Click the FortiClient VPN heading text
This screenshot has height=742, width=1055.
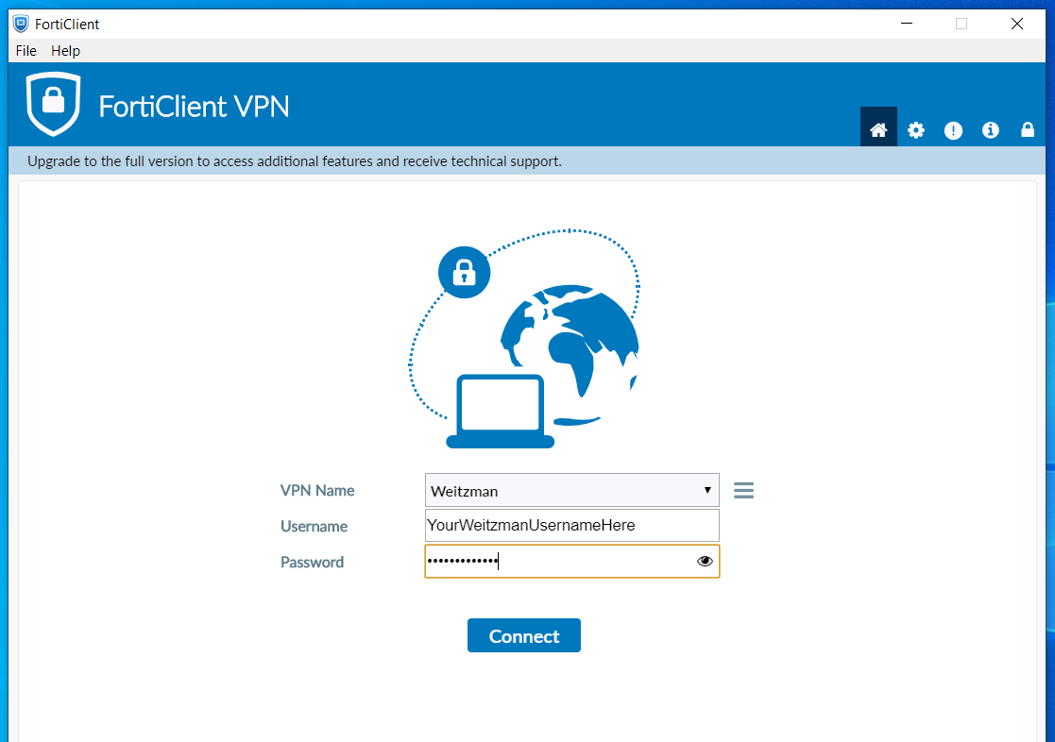pos(194,107)
